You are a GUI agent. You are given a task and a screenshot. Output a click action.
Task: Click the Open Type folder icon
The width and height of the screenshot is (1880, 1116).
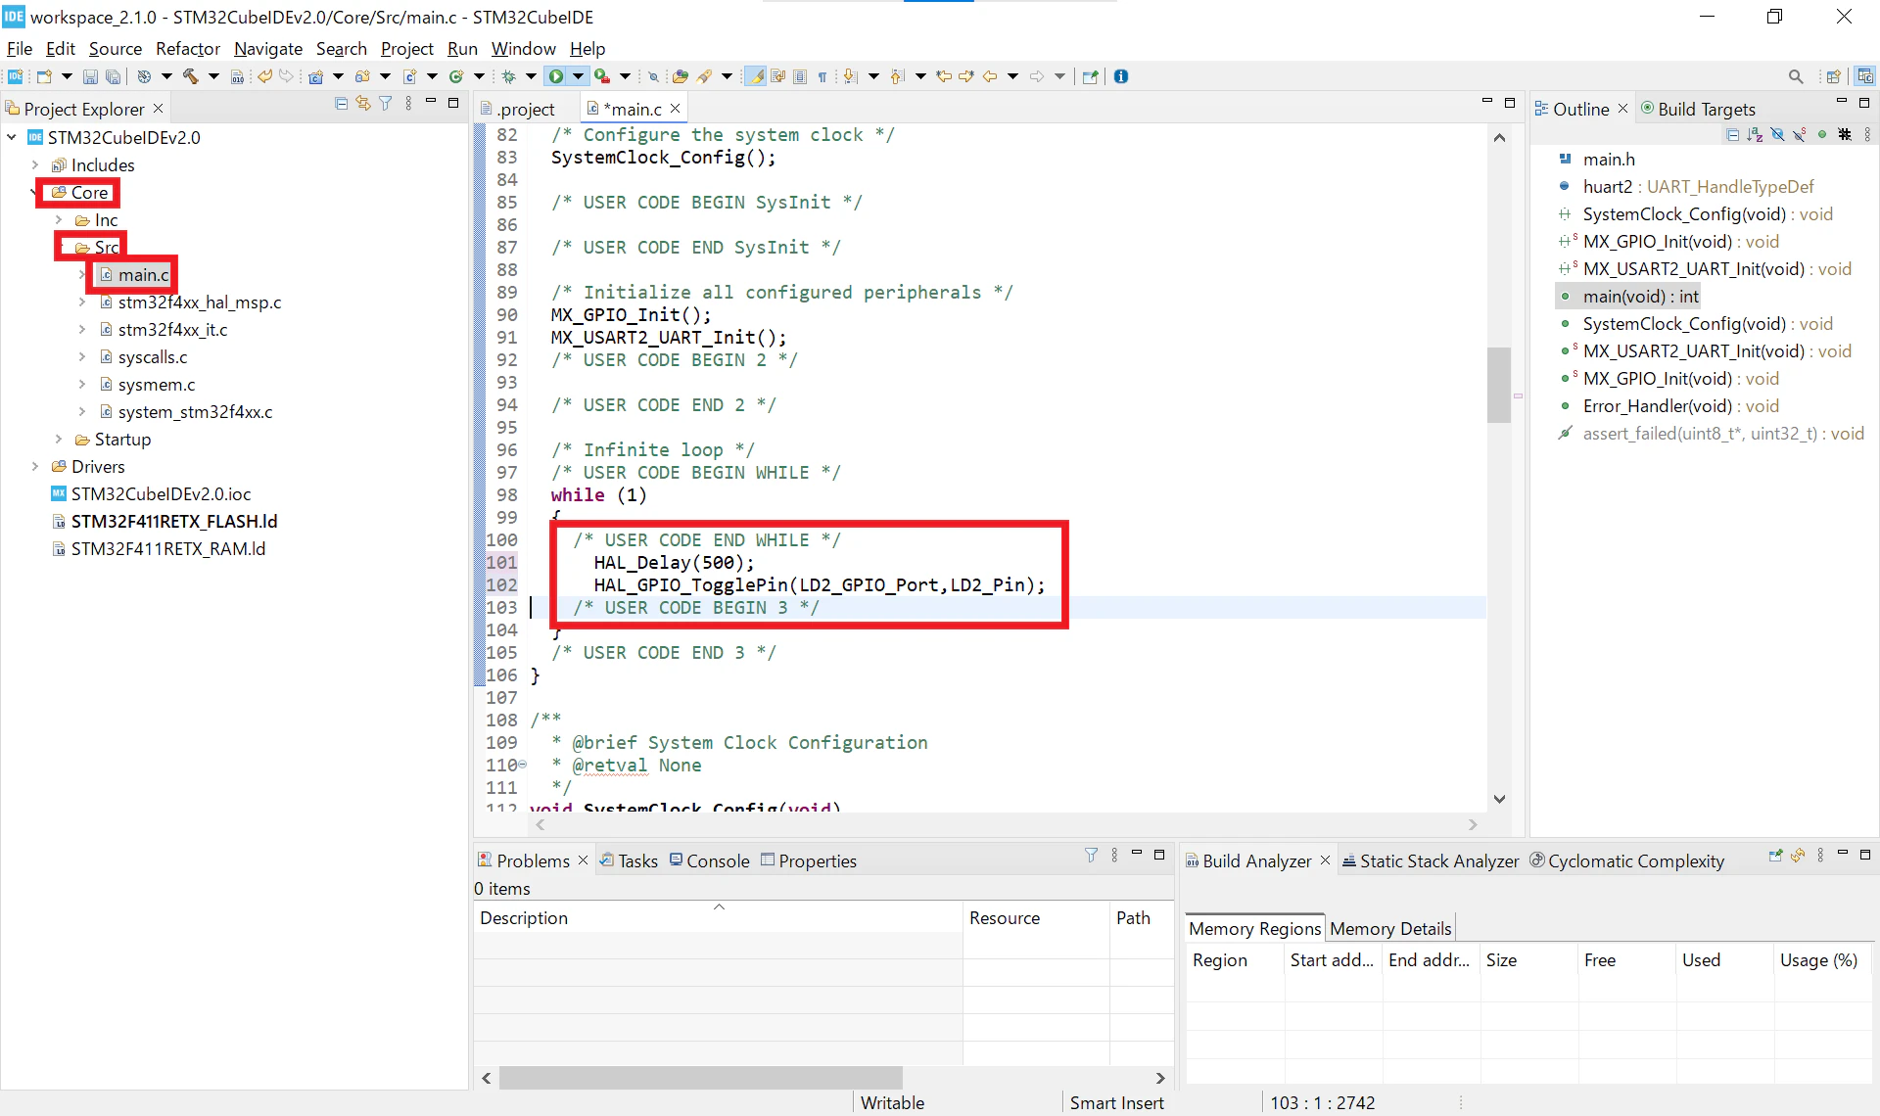point(680,76)
